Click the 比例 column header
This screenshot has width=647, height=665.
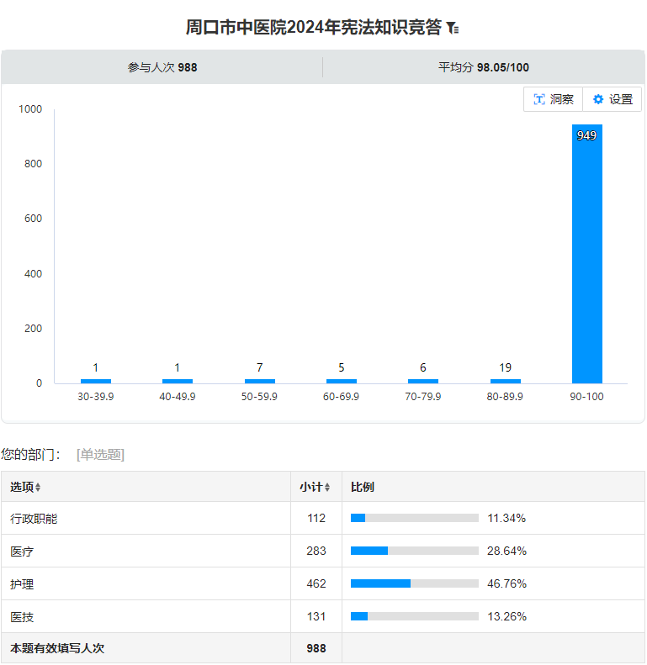(x=362, y=487)
